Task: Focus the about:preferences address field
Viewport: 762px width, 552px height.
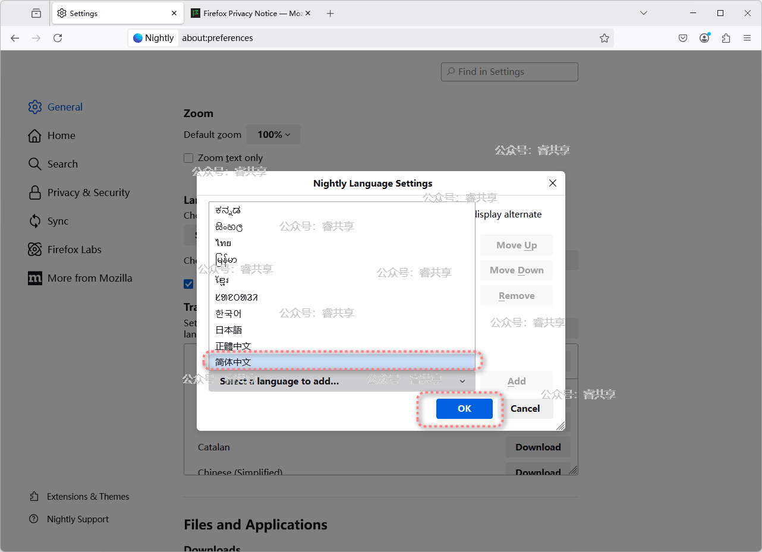Action: point(386,38)
